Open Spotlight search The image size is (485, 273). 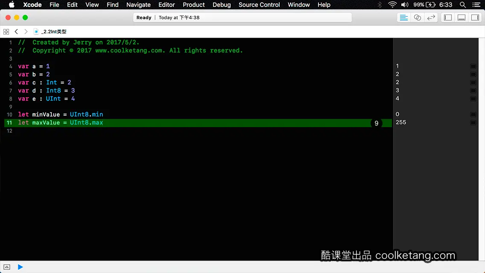pos(463,5)
